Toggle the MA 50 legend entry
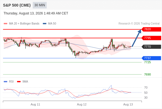Image resolution: width=162 pixels, height=109 pixels. (49, 24)
